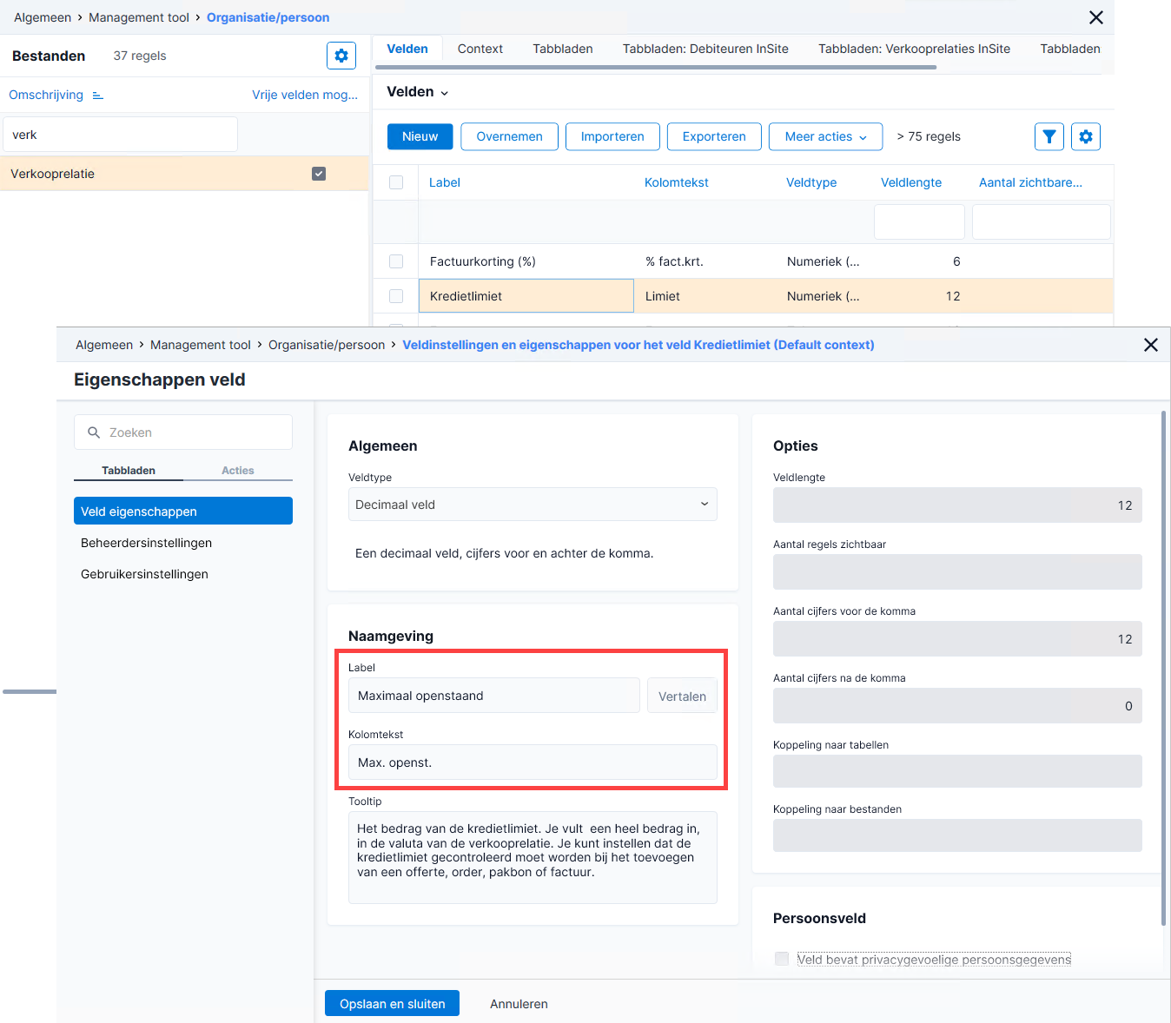Open the Velden grid gear settings

[x=1086, y=136]
